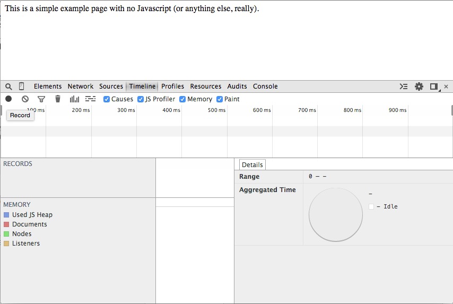Clear timeline recording with the circle-slash icon
453x304 pixels.
[x=25, y=99]
